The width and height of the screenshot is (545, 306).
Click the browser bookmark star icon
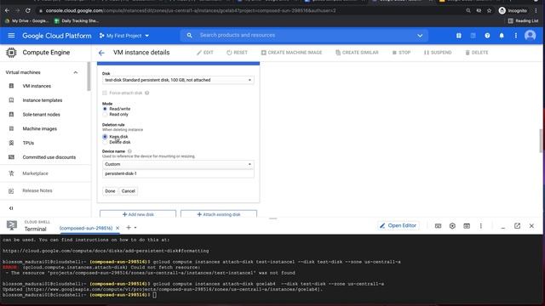489,10
